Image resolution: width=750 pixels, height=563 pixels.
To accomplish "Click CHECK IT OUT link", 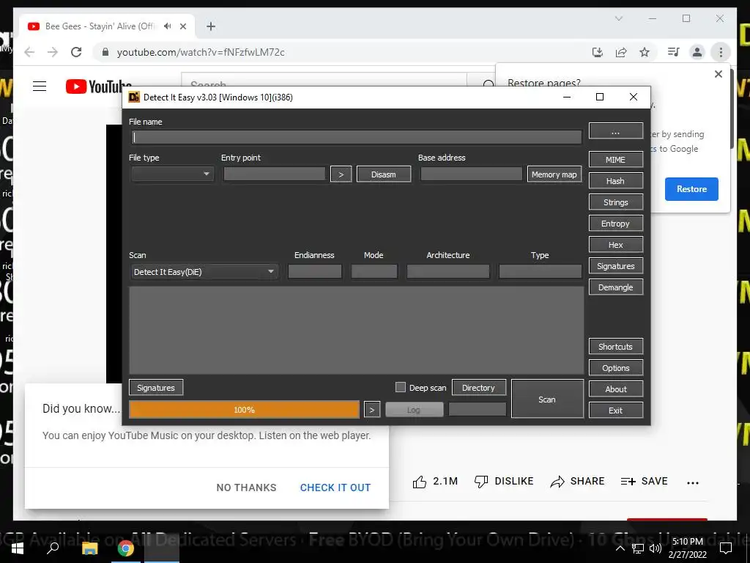I will (x=335, y=487).
